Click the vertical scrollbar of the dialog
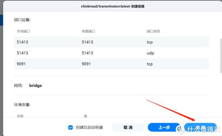The height and width of the screenshot is (136, 222). click(221, 56)
